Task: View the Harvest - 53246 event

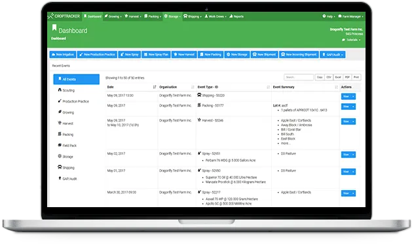Action: coord(346,122)
